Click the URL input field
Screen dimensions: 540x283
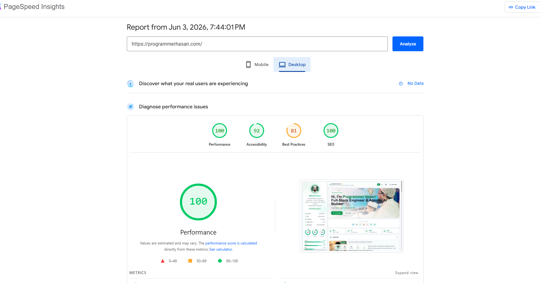257,44
